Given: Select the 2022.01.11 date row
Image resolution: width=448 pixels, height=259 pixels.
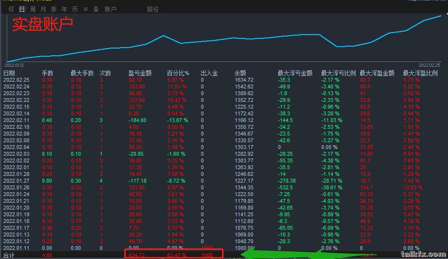Looking at the screenshot, I should coord(16,248).
